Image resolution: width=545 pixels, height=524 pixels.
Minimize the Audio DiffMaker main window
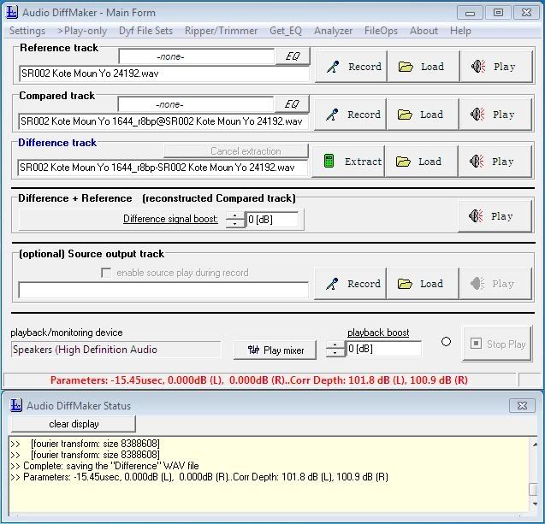point(470,13)
